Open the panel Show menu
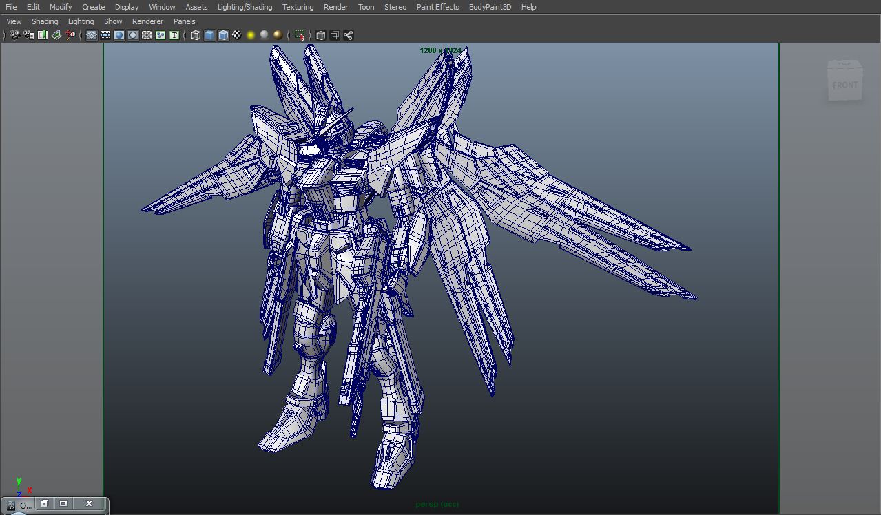The width and height of the screenshot is (881, 515). (113, 21)
